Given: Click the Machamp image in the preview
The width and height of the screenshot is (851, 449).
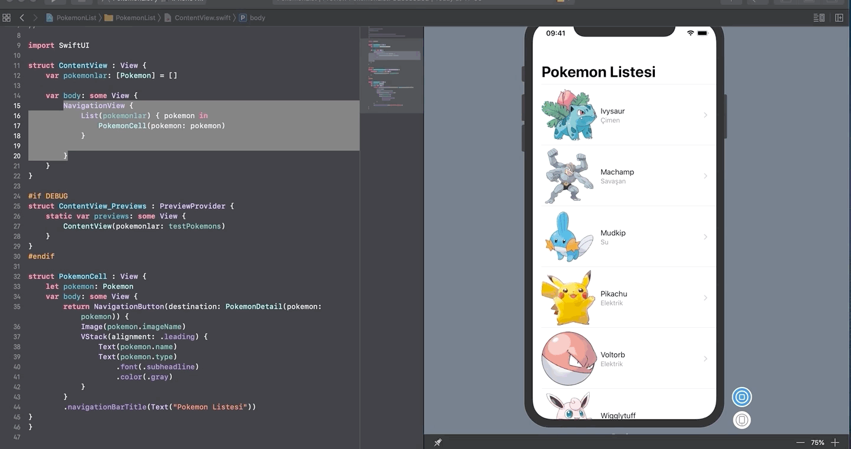Looking at the screenshot, I should [569, 176].
